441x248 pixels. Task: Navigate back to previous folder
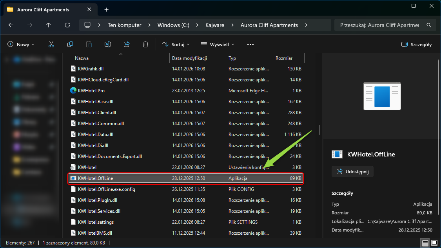coord(11,25)
